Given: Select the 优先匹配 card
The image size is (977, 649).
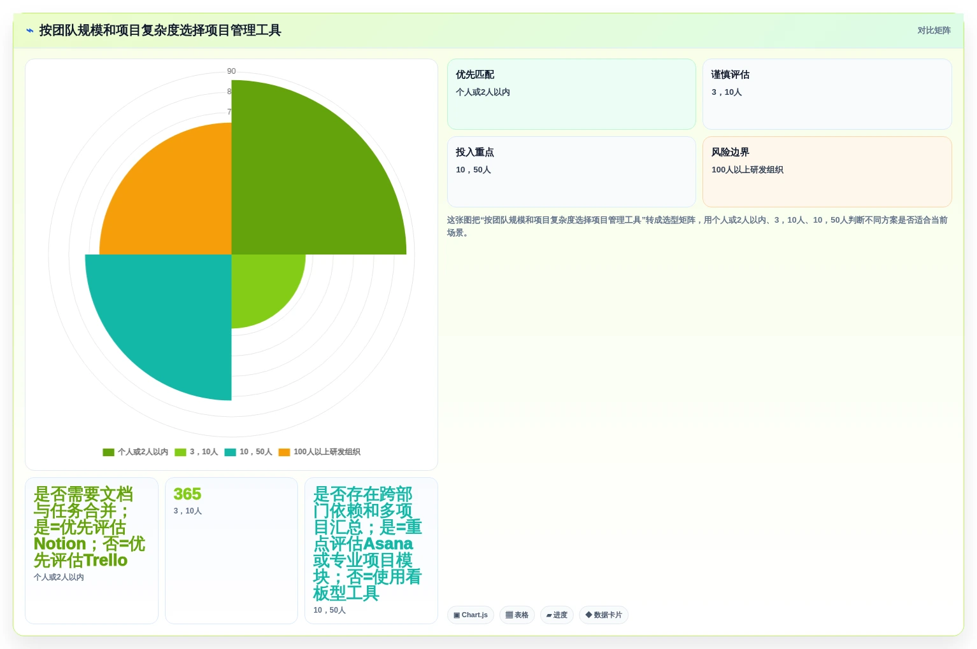Looking at the screenshot, I should coord(571,94).
